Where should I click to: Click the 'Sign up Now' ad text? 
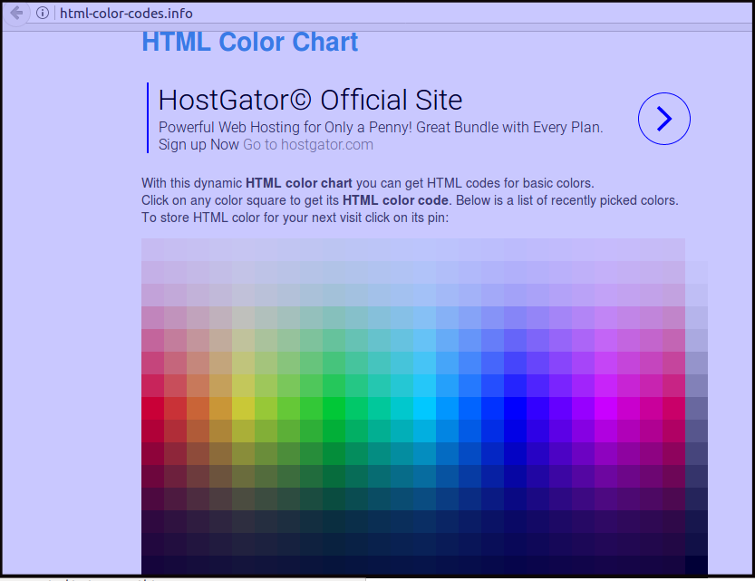point(198,144)
